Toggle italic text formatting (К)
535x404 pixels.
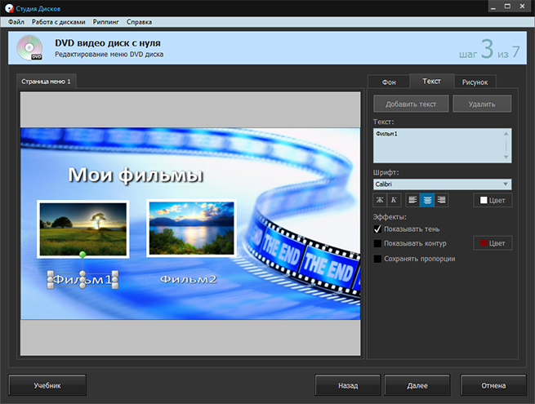click(x=393, y=200)
